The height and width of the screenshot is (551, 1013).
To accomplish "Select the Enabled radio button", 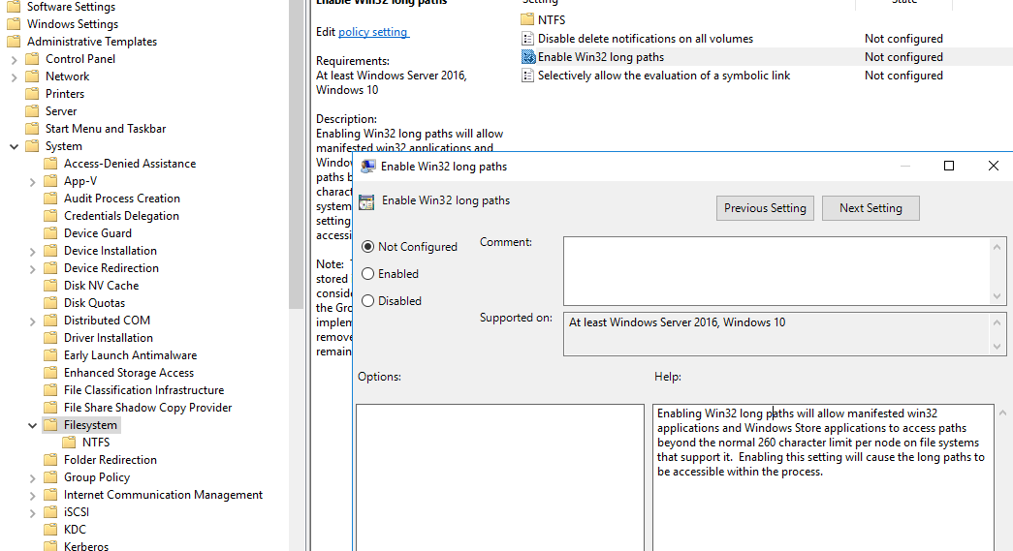I will click(367, 274).
